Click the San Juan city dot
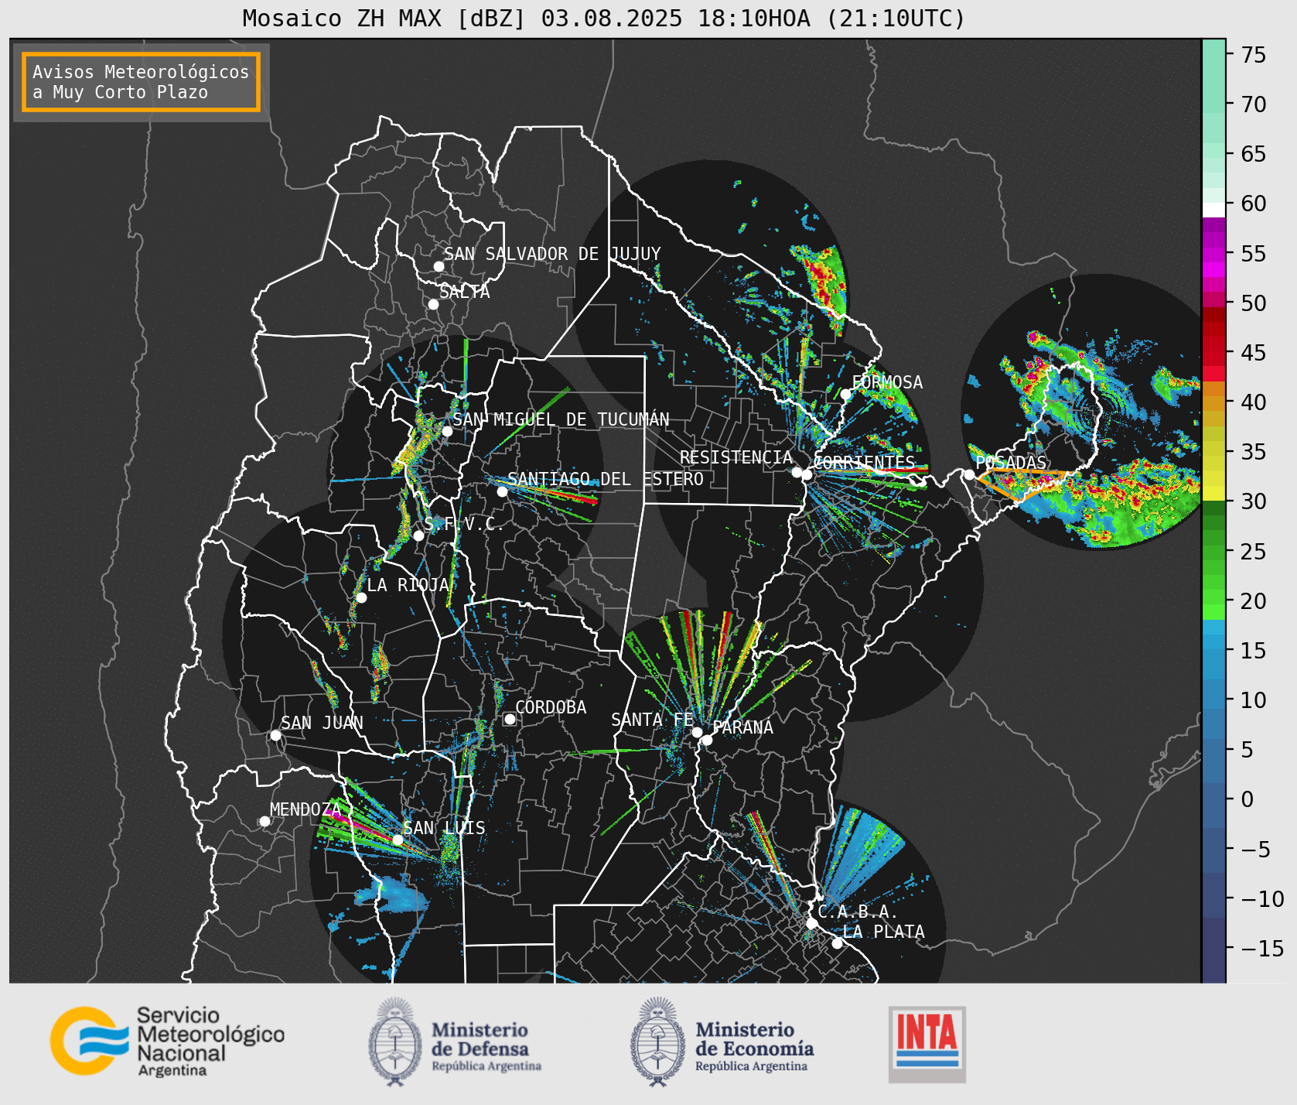 [275, 735]
